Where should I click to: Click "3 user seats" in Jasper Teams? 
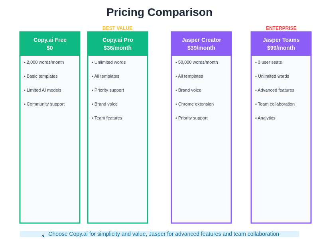click(x=270, y=62)
